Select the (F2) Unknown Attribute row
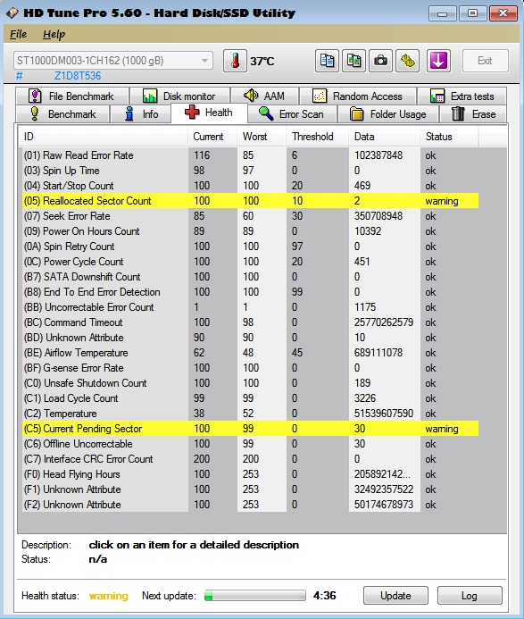524x619 pixels. [250, 505]
